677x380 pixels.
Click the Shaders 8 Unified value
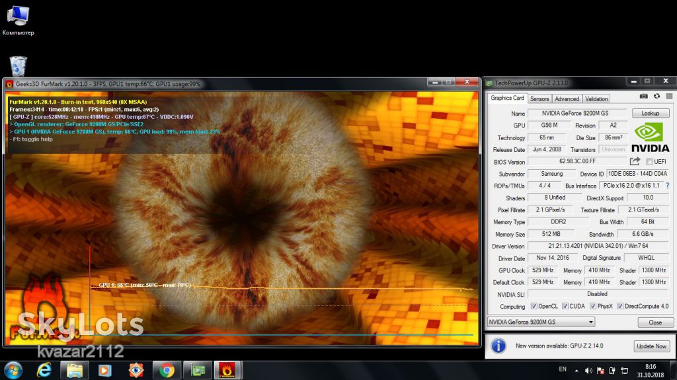point(555,198)
